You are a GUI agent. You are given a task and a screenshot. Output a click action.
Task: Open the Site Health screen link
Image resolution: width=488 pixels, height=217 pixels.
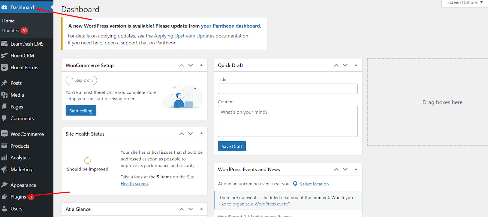pos(157,180)
